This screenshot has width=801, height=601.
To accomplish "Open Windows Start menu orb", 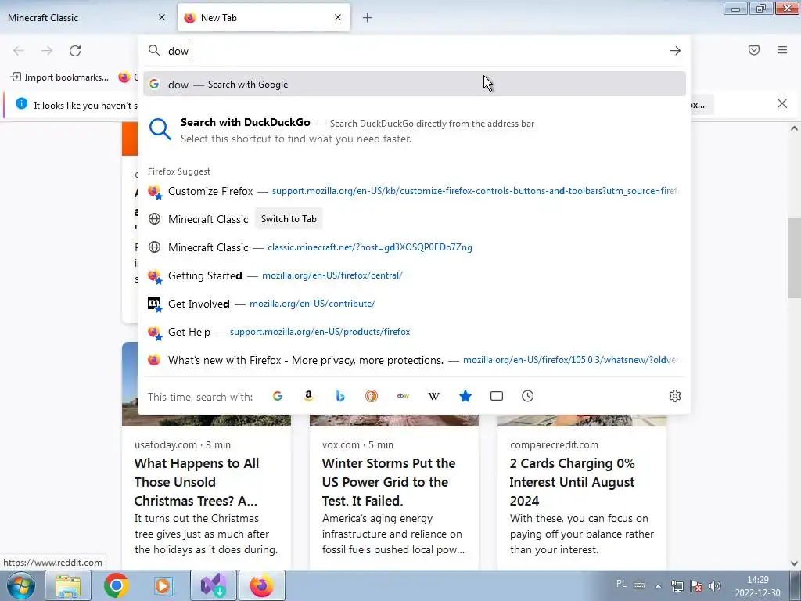I will coord(21,585).
